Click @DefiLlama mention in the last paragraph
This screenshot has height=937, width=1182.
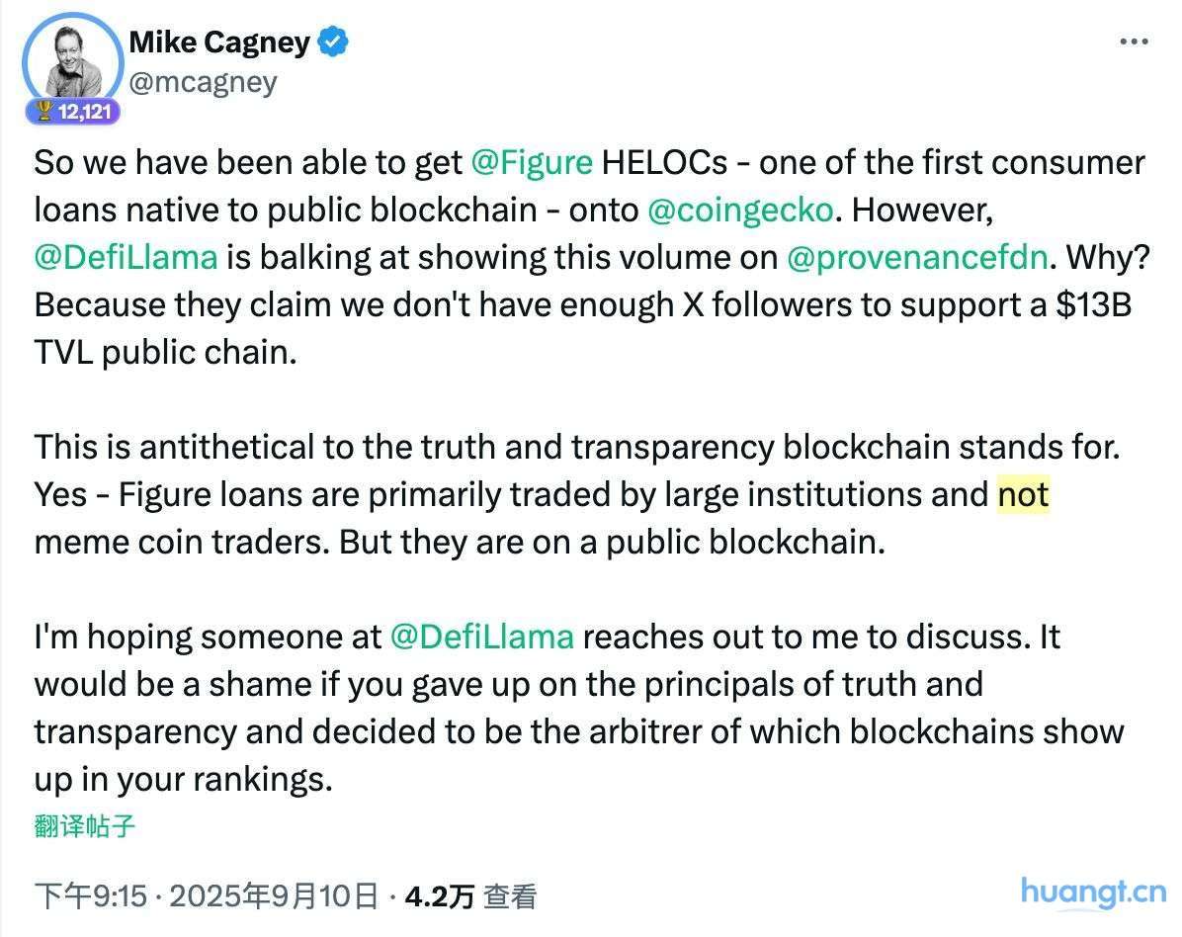481,637
